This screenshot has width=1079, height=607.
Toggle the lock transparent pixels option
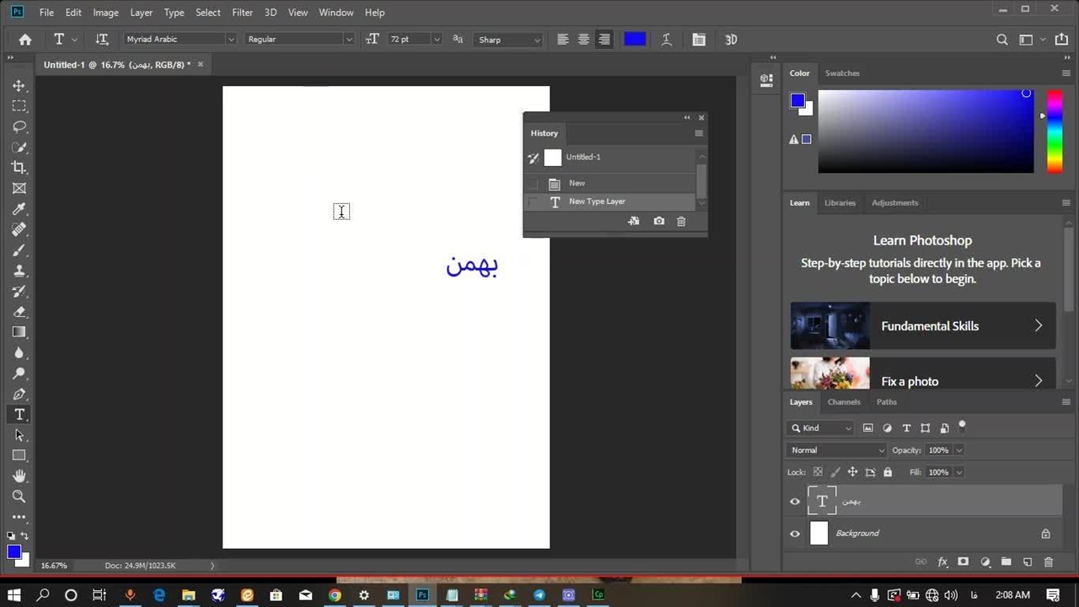pyautogui.click(x=818, y=472)
